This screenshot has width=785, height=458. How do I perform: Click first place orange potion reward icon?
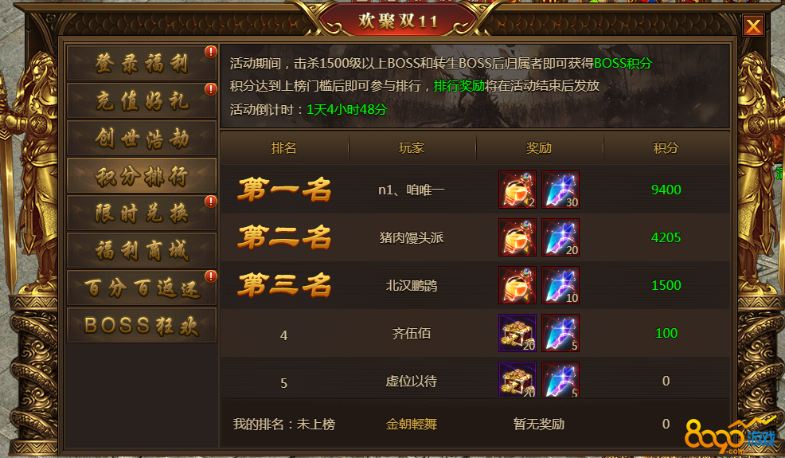(517, 190)
